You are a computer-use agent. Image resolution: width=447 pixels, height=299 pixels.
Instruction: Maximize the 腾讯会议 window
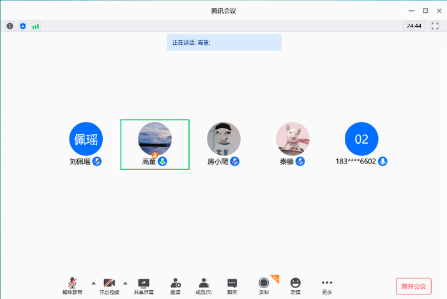pyautogui.click(x=425, y=11)
